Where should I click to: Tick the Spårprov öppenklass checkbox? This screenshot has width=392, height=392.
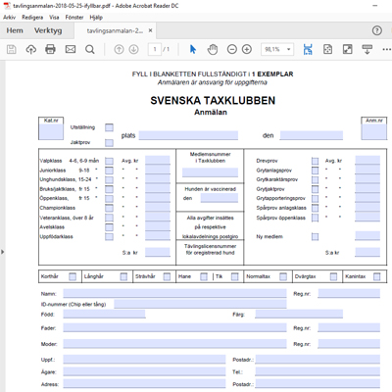[x=315, y=218]
